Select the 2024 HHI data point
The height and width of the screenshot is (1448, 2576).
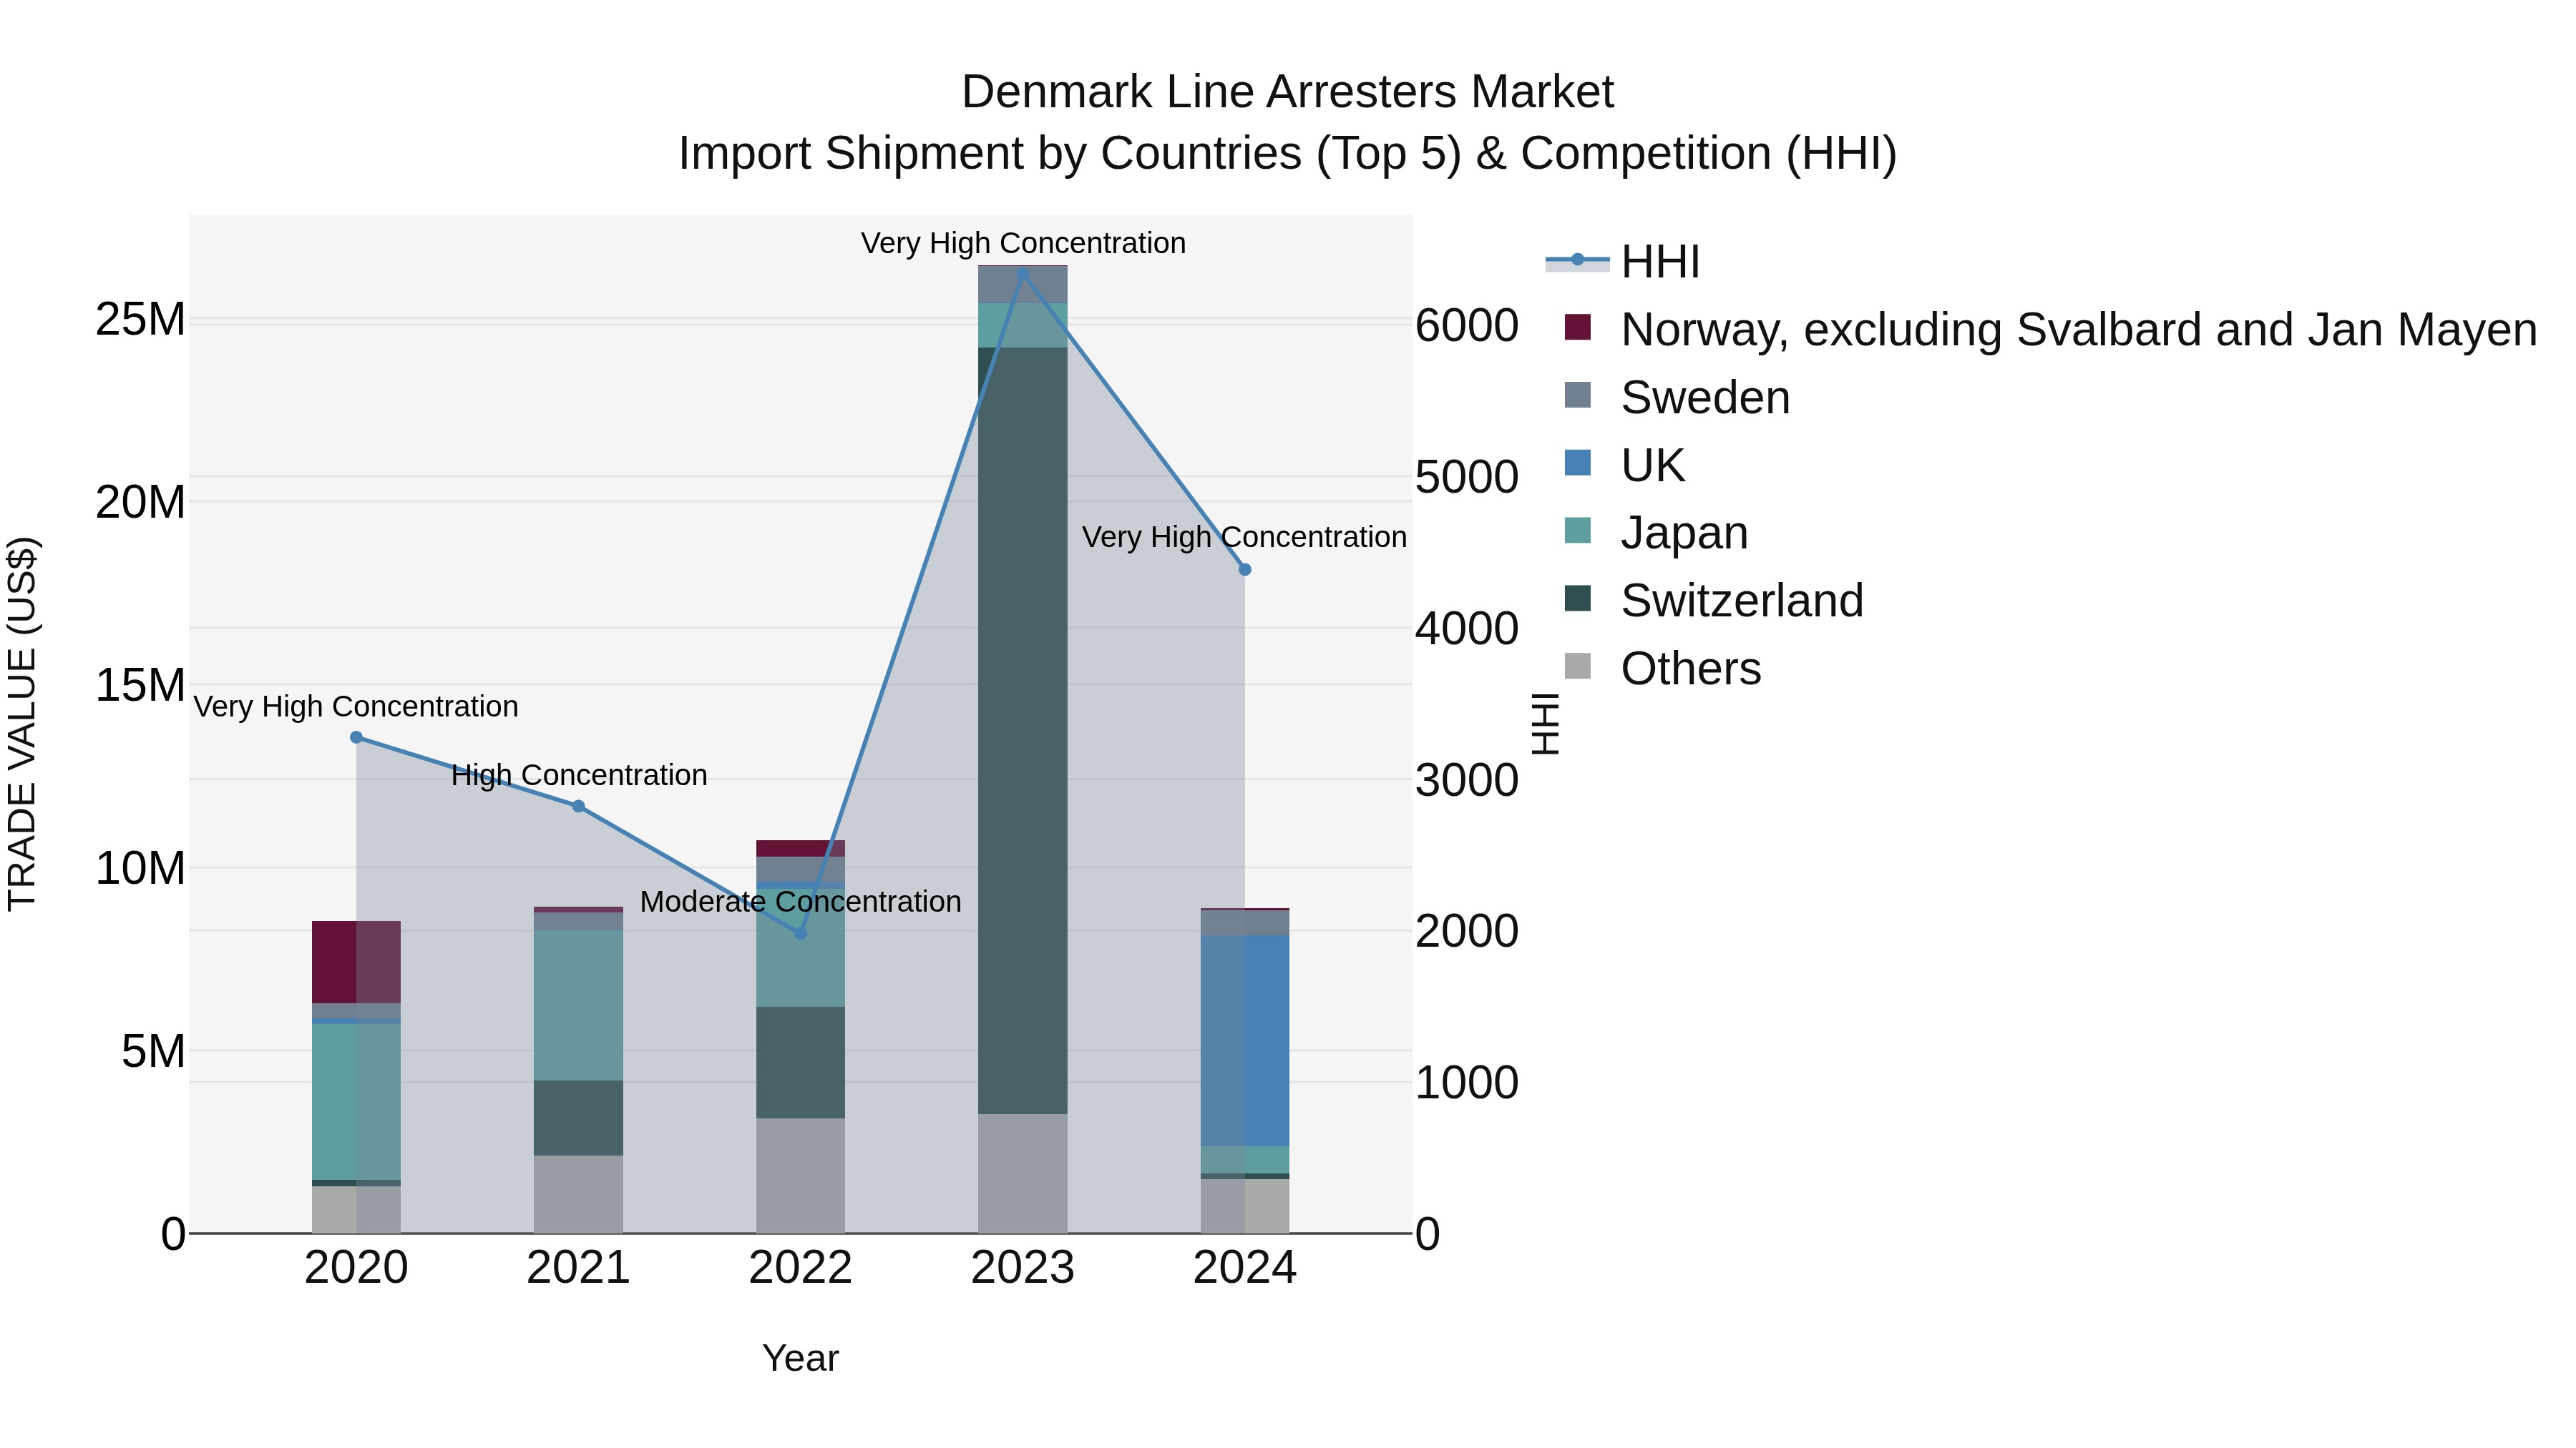tap(1245, 570)
